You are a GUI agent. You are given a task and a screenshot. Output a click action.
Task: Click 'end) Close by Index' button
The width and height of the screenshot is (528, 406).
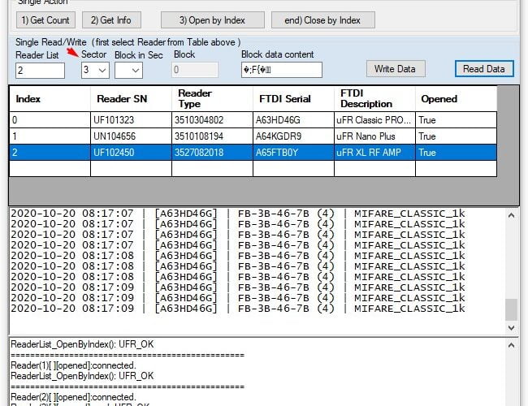tap(323, 20)
